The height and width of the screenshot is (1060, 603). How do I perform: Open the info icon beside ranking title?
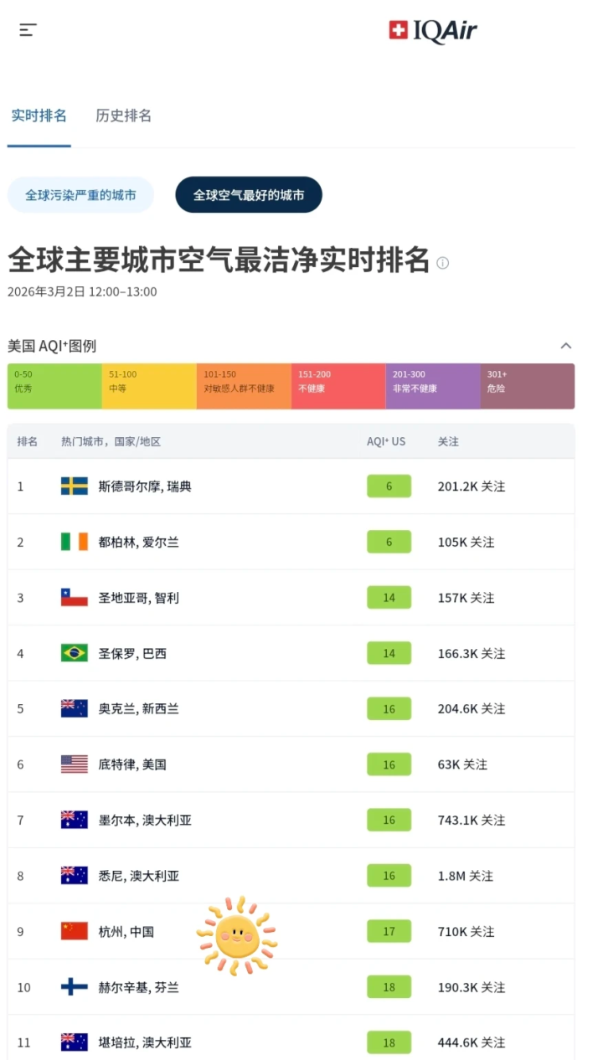[443, 263]
